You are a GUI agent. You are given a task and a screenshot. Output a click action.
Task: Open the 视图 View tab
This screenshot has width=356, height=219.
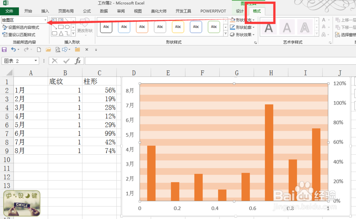tap(137, 11)
